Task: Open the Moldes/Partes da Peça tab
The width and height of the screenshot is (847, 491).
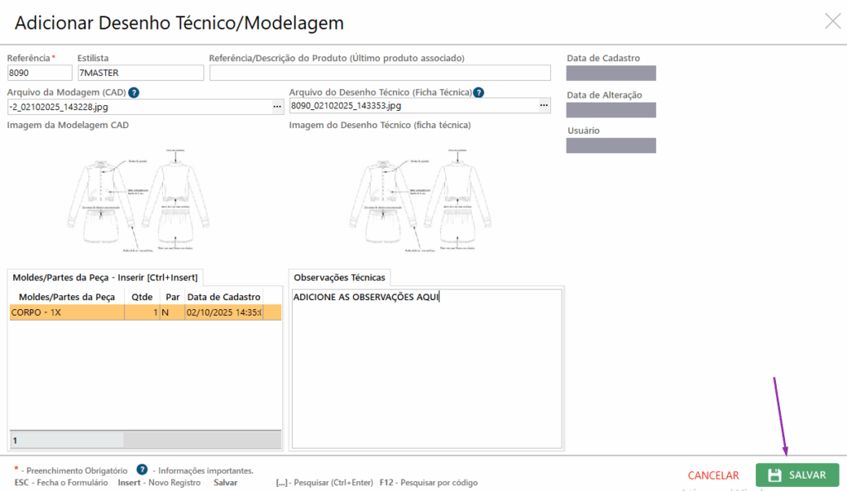Action: [x=103, y=278]
